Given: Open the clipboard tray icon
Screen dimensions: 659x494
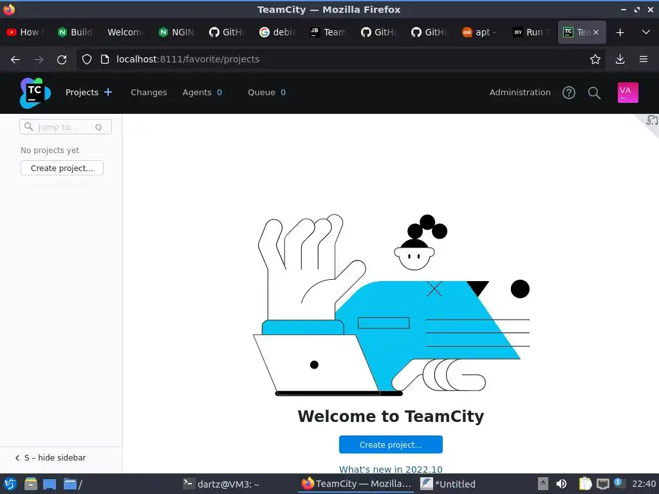Looking at the screenshot, I should [x=584, y=484].
